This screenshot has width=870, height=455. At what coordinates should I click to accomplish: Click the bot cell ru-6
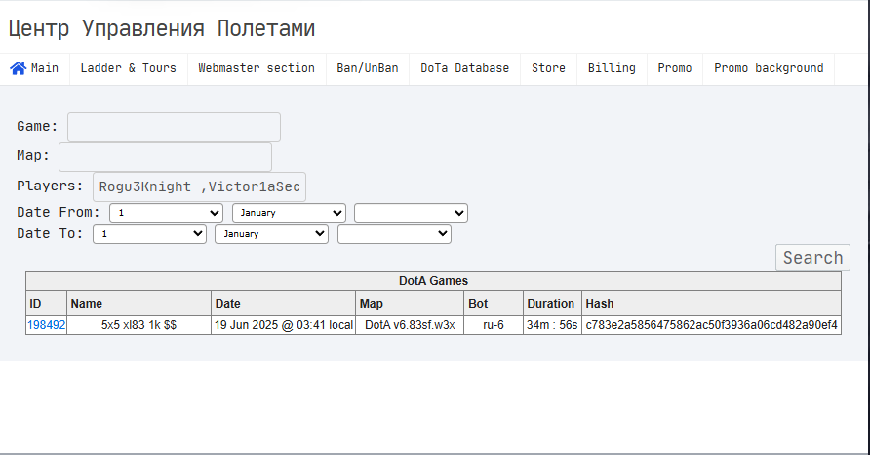[494, 325]
